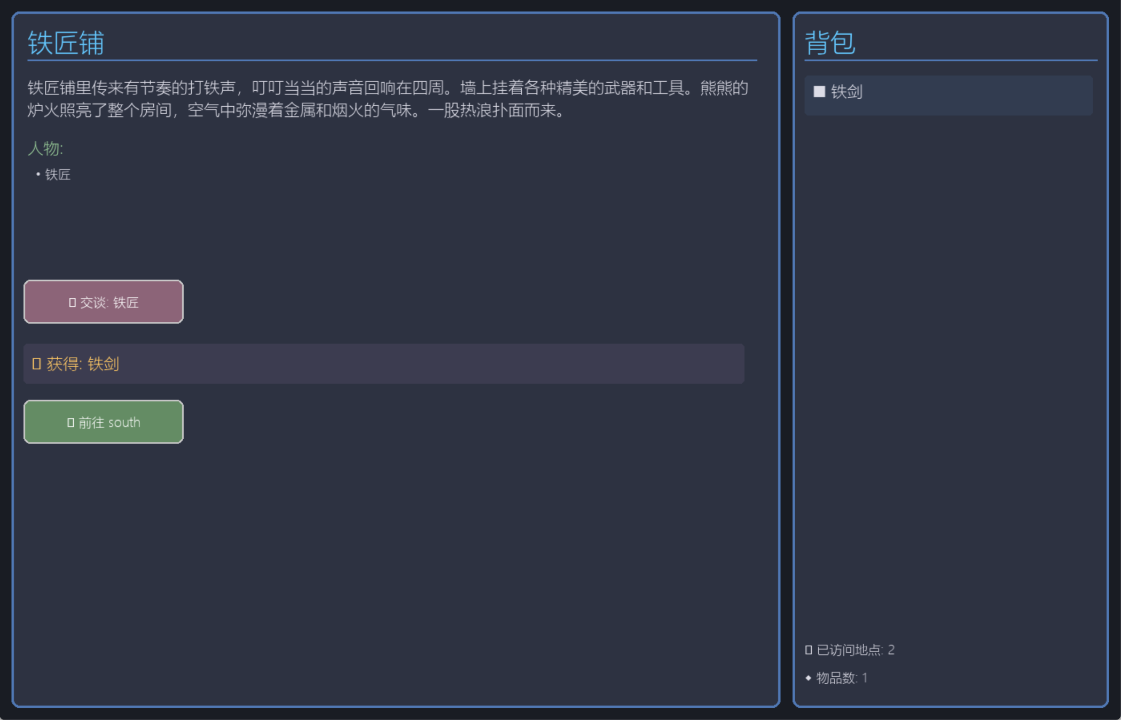Click the white square icon beside 铁剑
This screenshot has height=720, width=1121.
point(819,92)
